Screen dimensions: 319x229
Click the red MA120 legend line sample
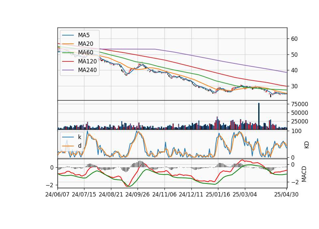68,61
